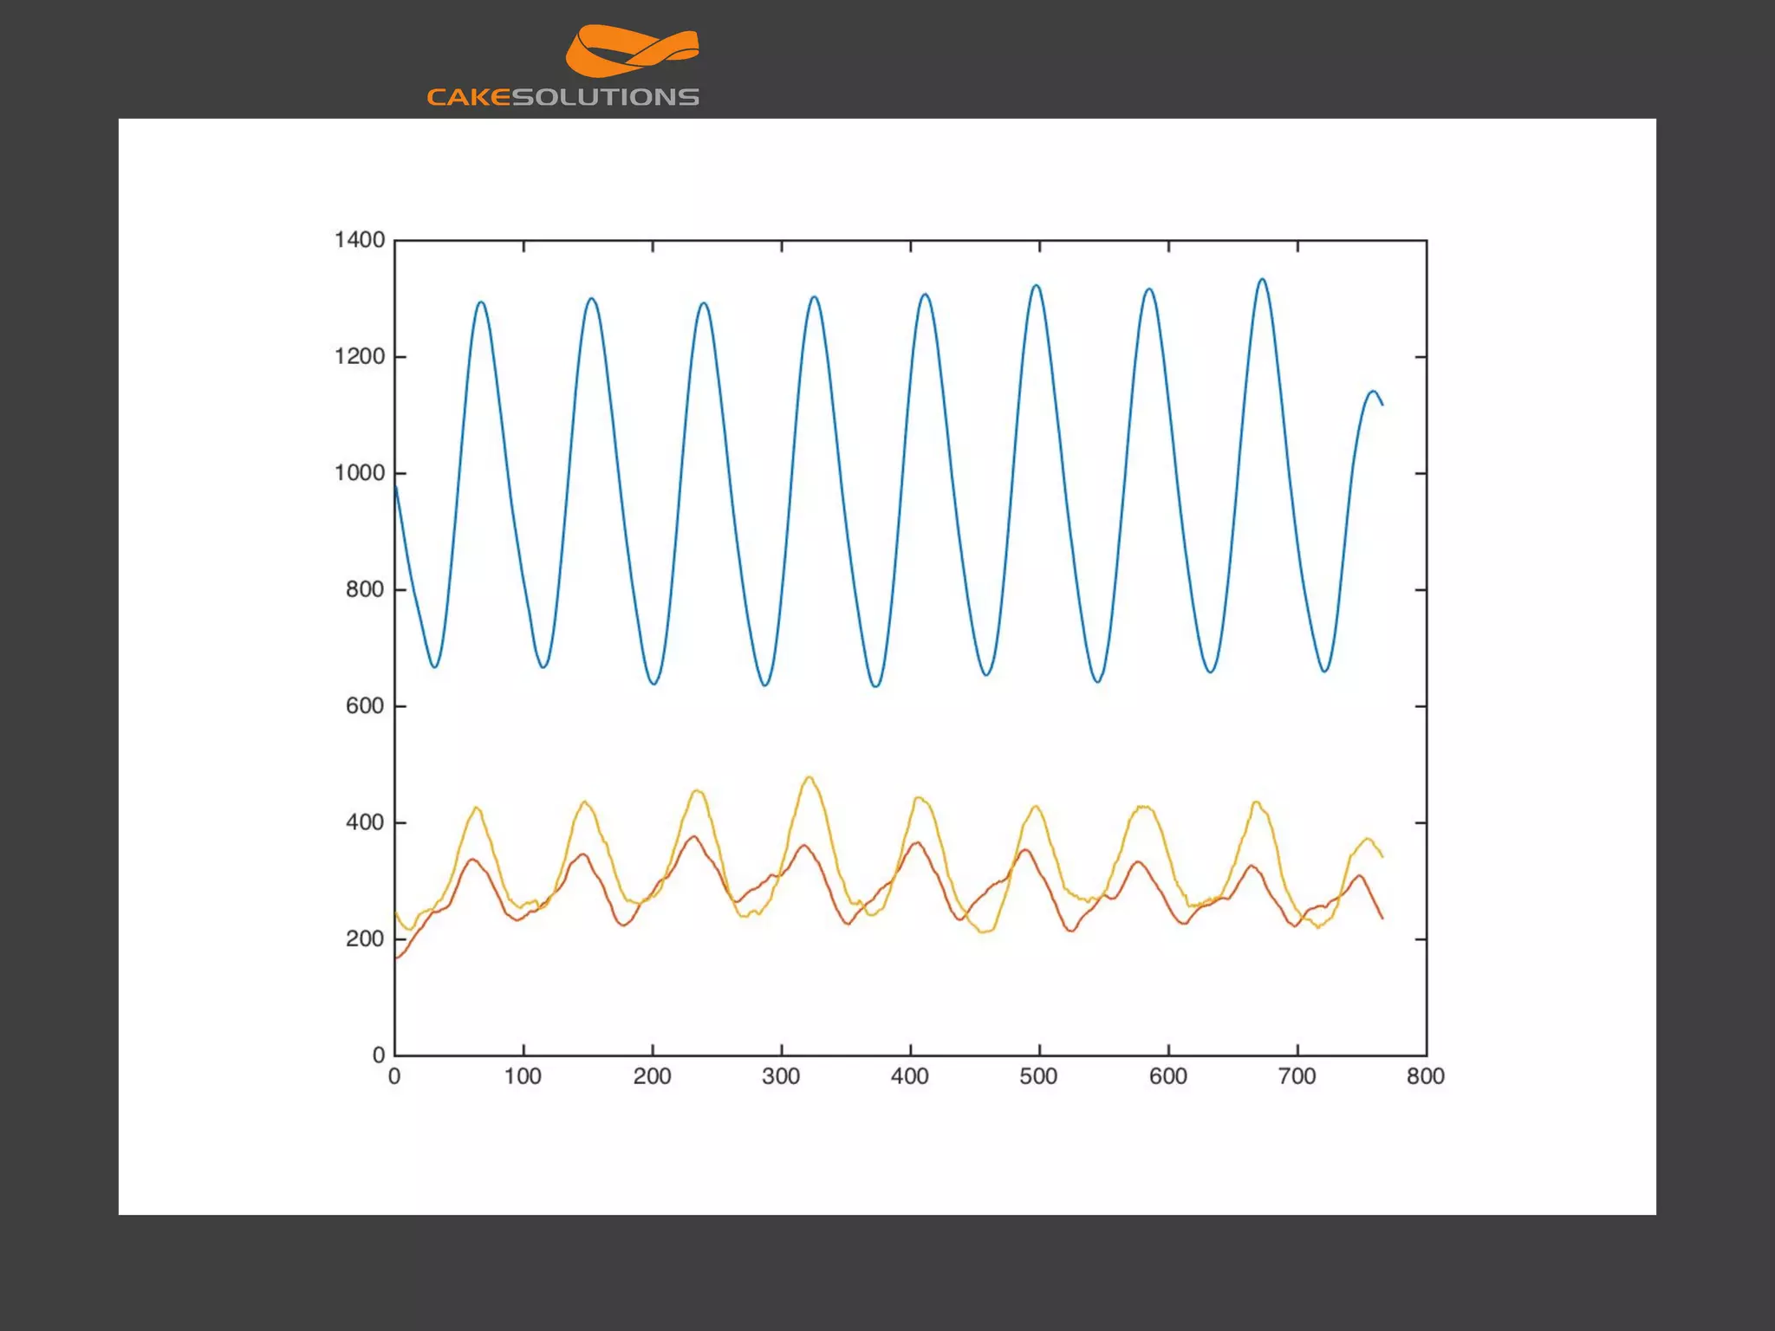The height and width of the screenshot is (1331, 1775).
Task: Click the x-axis label 400
Action: coord(909,1077)
